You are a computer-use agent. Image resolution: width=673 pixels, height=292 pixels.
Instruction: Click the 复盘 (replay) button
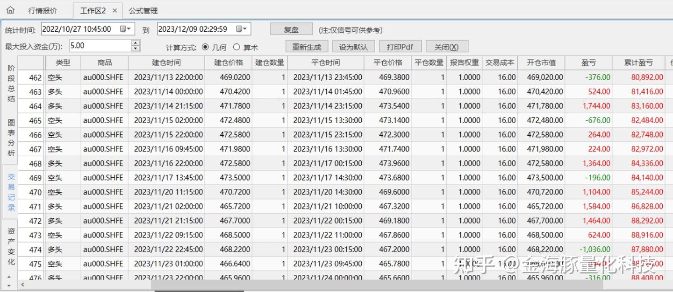291,28
